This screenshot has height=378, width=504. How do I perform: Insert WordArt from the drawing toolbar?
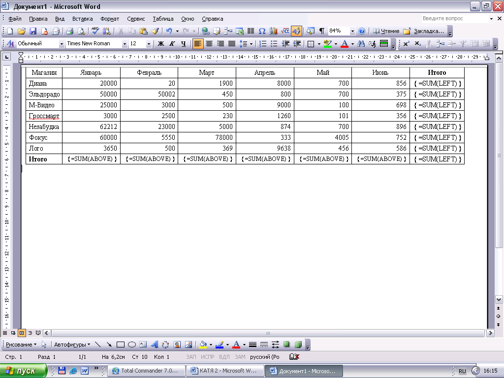coord(154,345)
